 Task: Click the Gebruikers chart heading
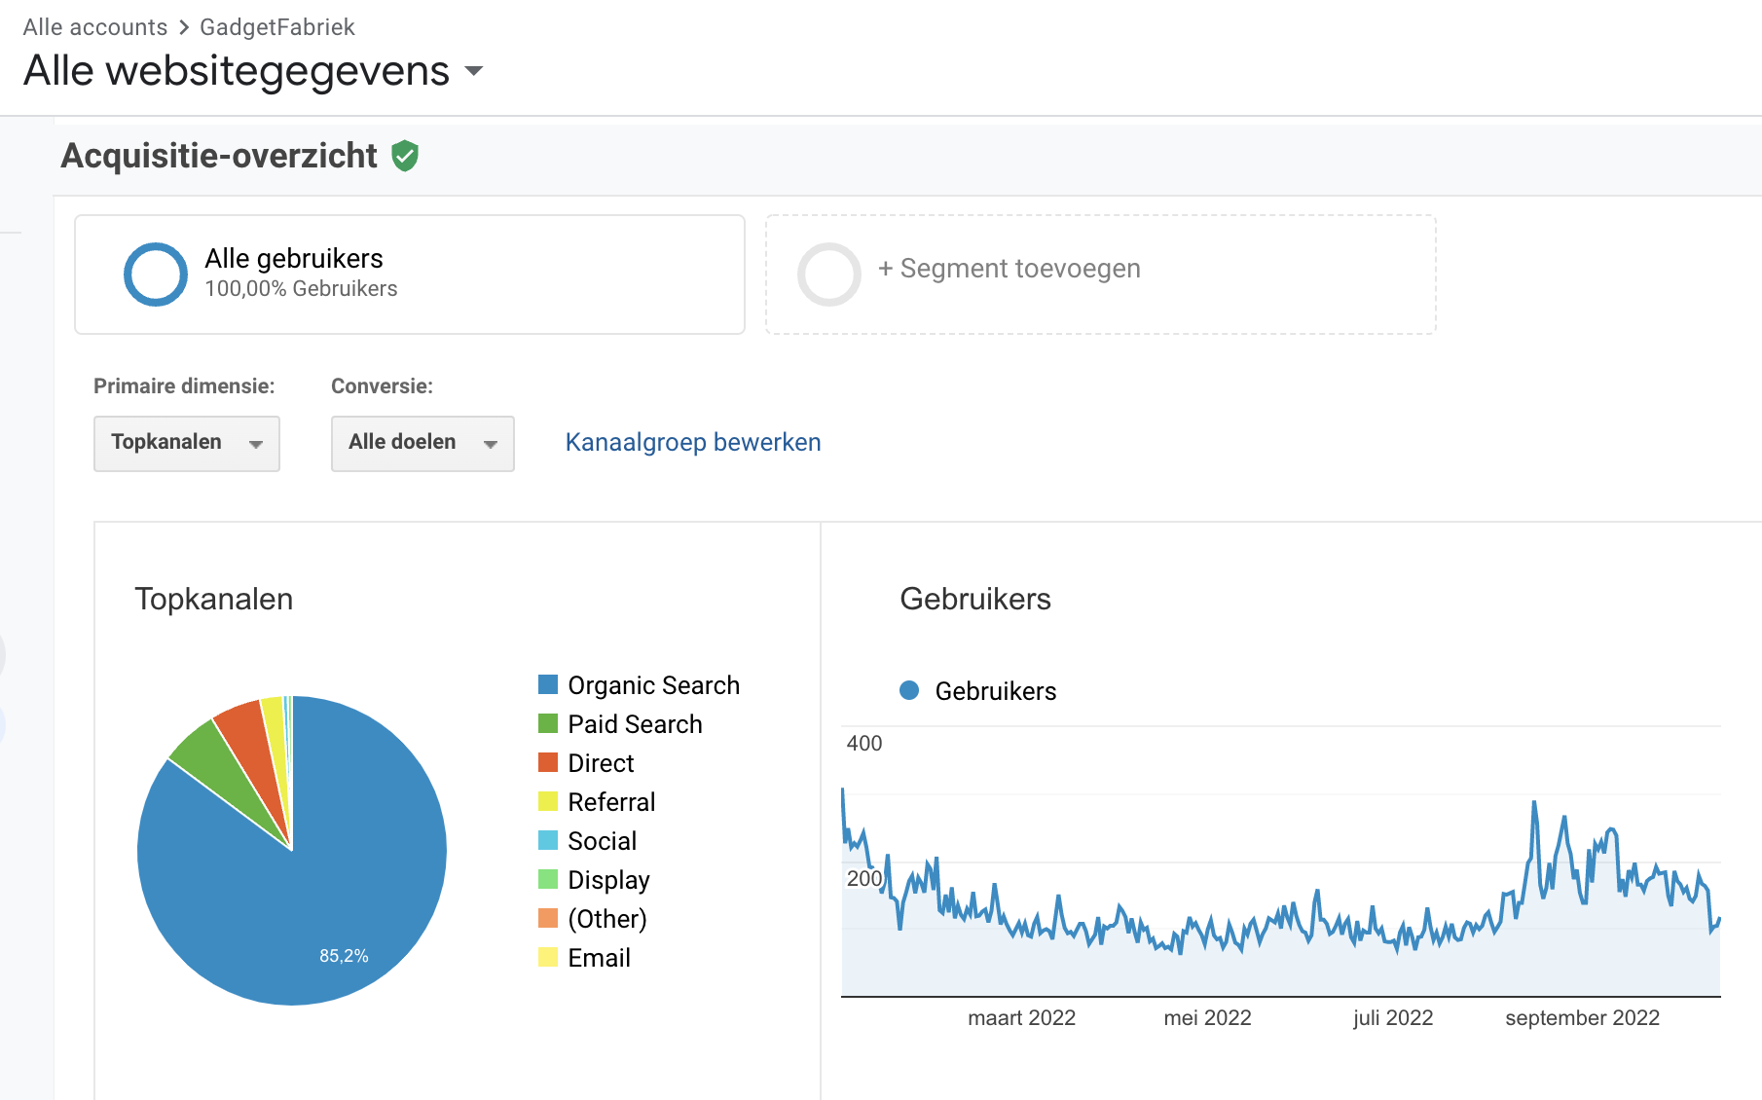coord(975,599)
